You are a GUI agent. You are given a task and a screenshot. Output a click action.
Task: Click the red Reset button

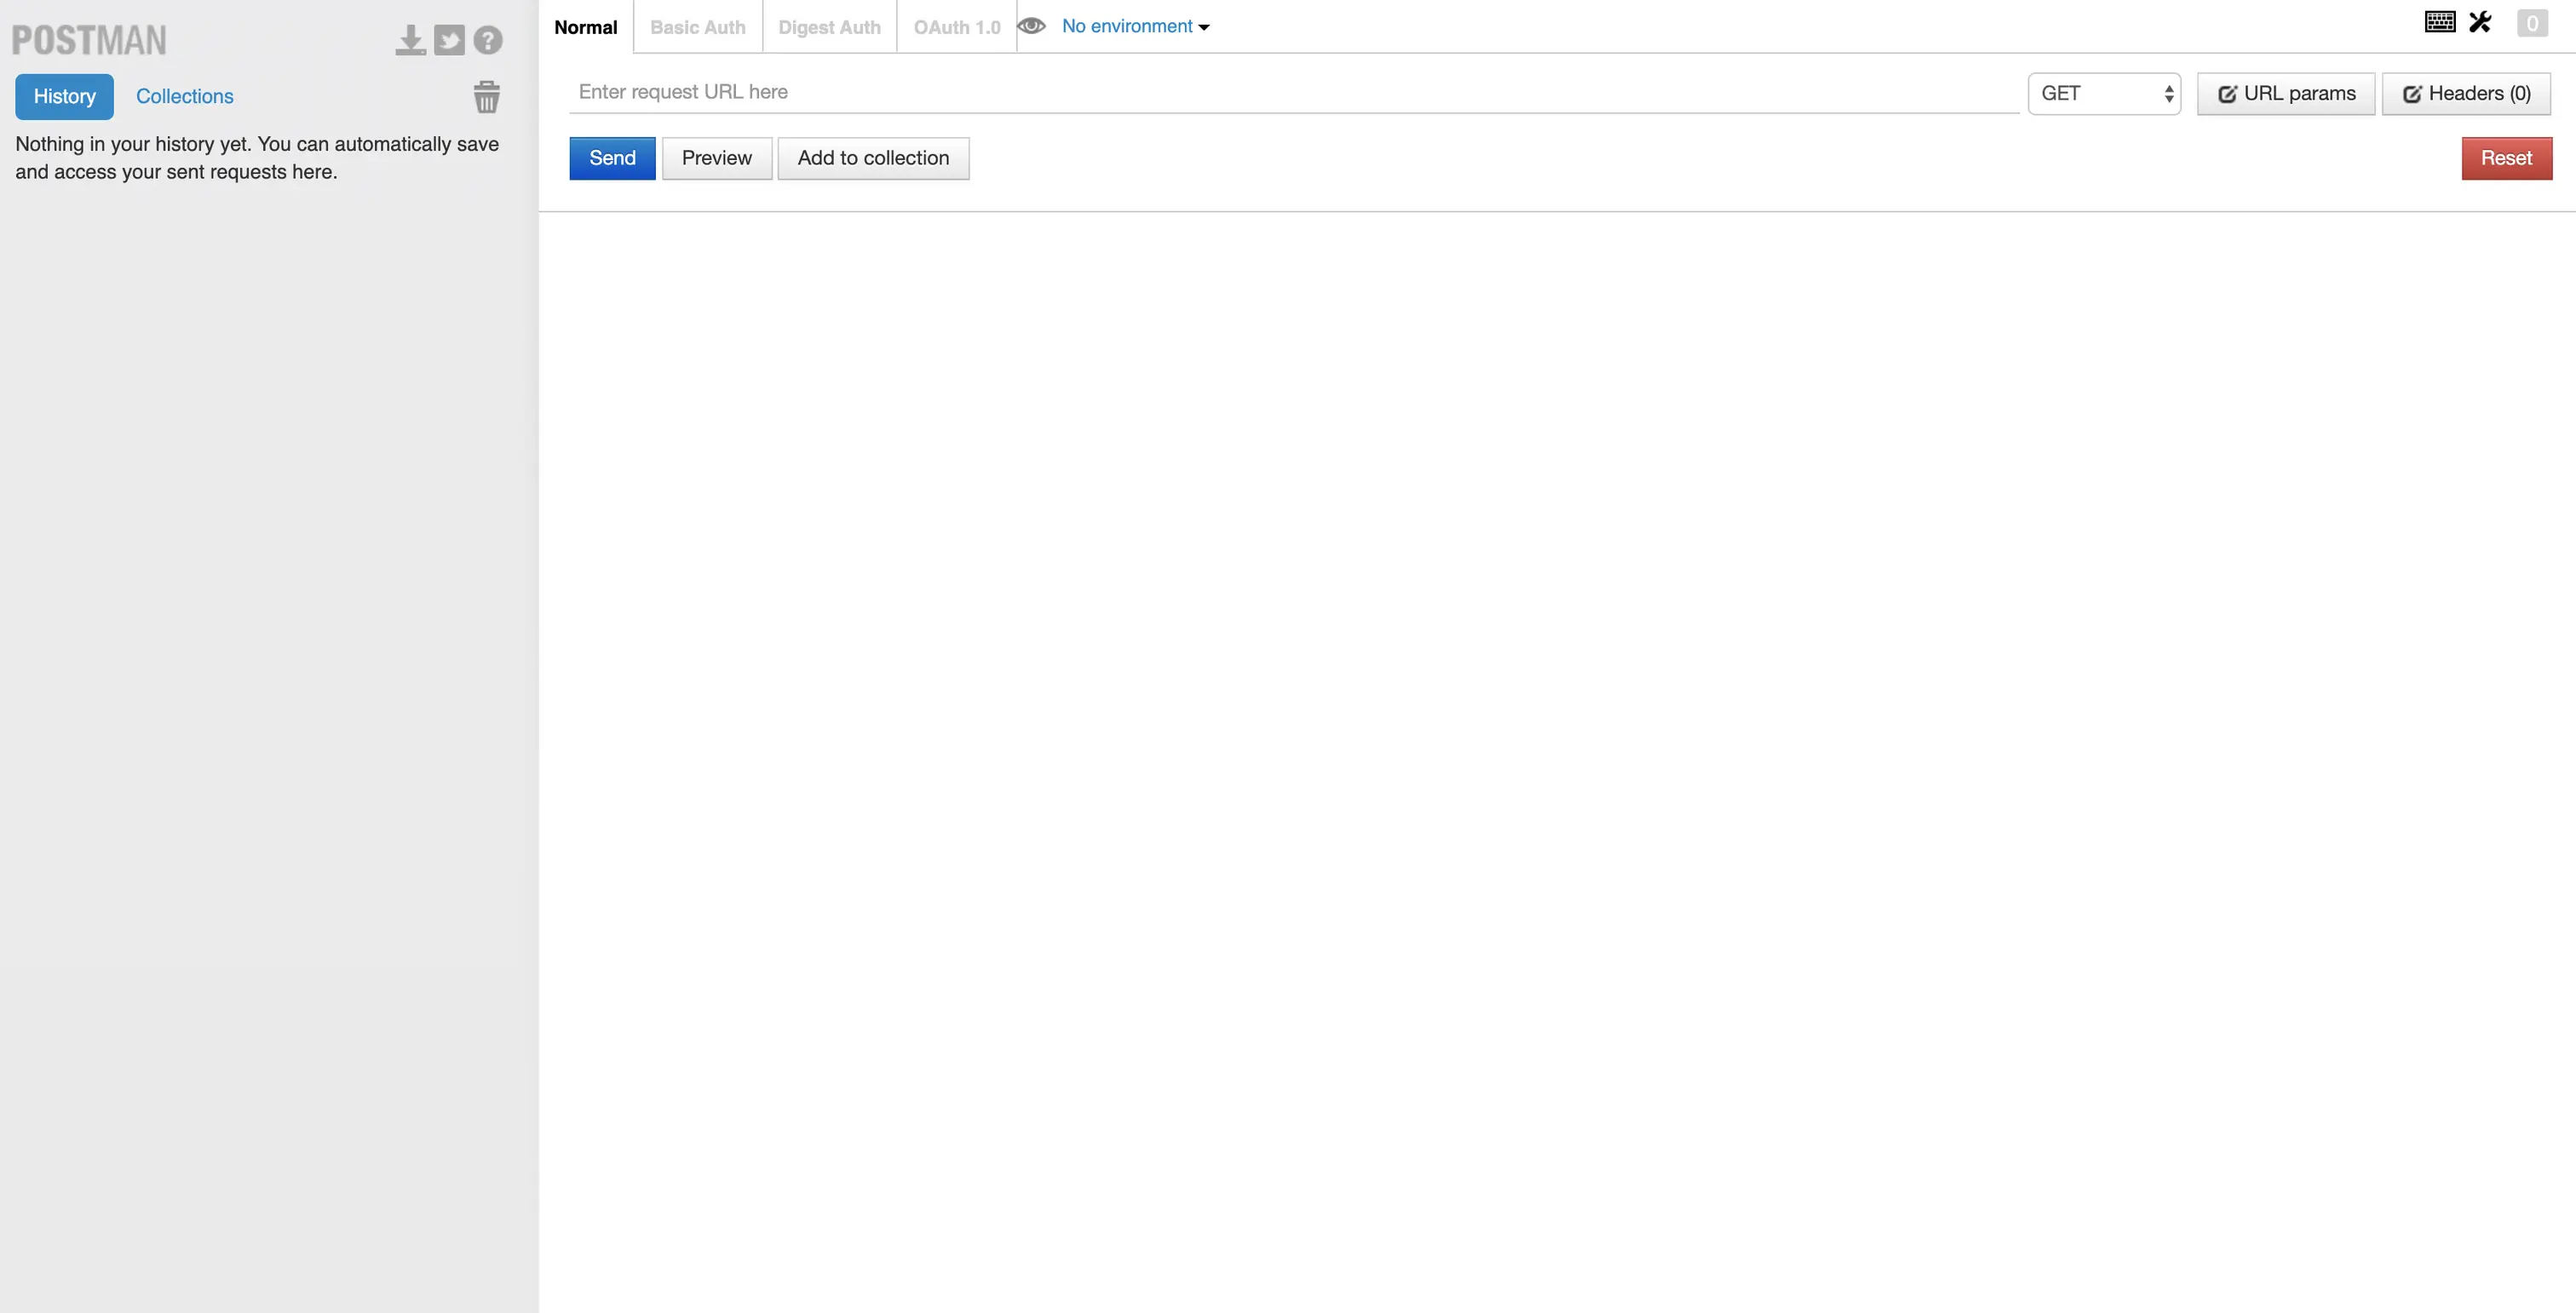[x=2506, y=158]
